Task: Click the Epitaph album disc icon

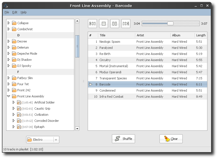Action: (19, 127)
